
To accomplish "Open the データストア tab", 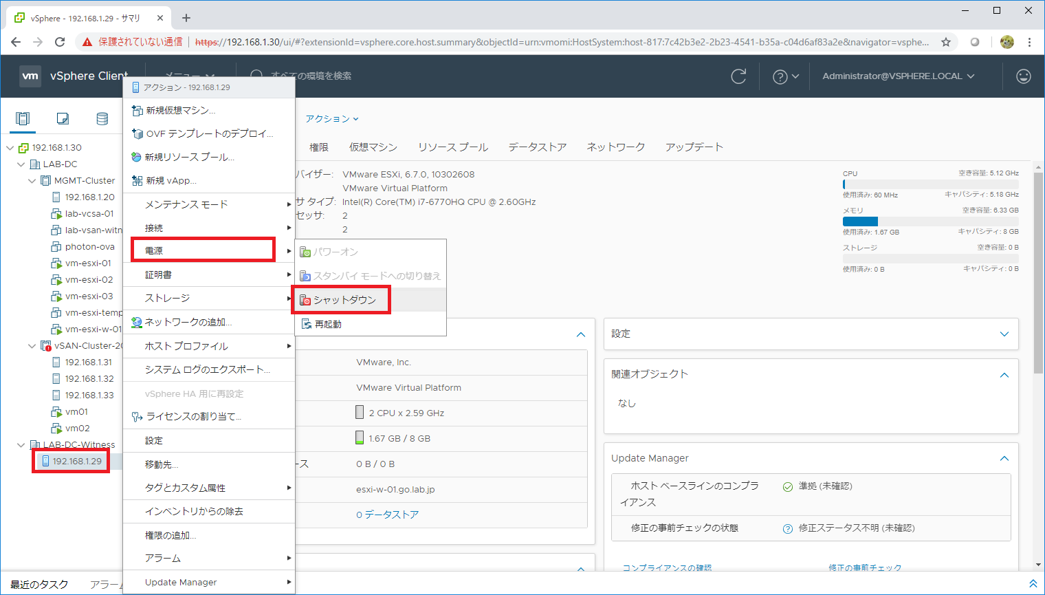I will (538, 147).
